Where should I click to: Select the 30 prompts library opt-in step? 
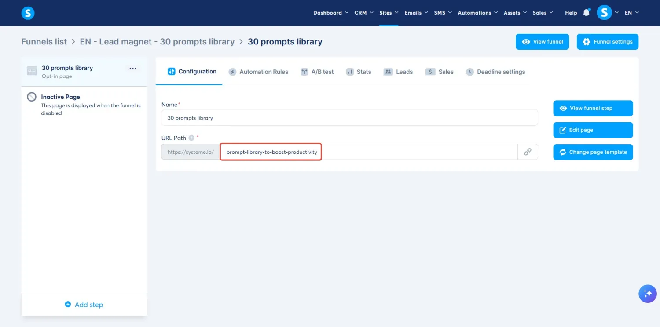coord(84,72)
